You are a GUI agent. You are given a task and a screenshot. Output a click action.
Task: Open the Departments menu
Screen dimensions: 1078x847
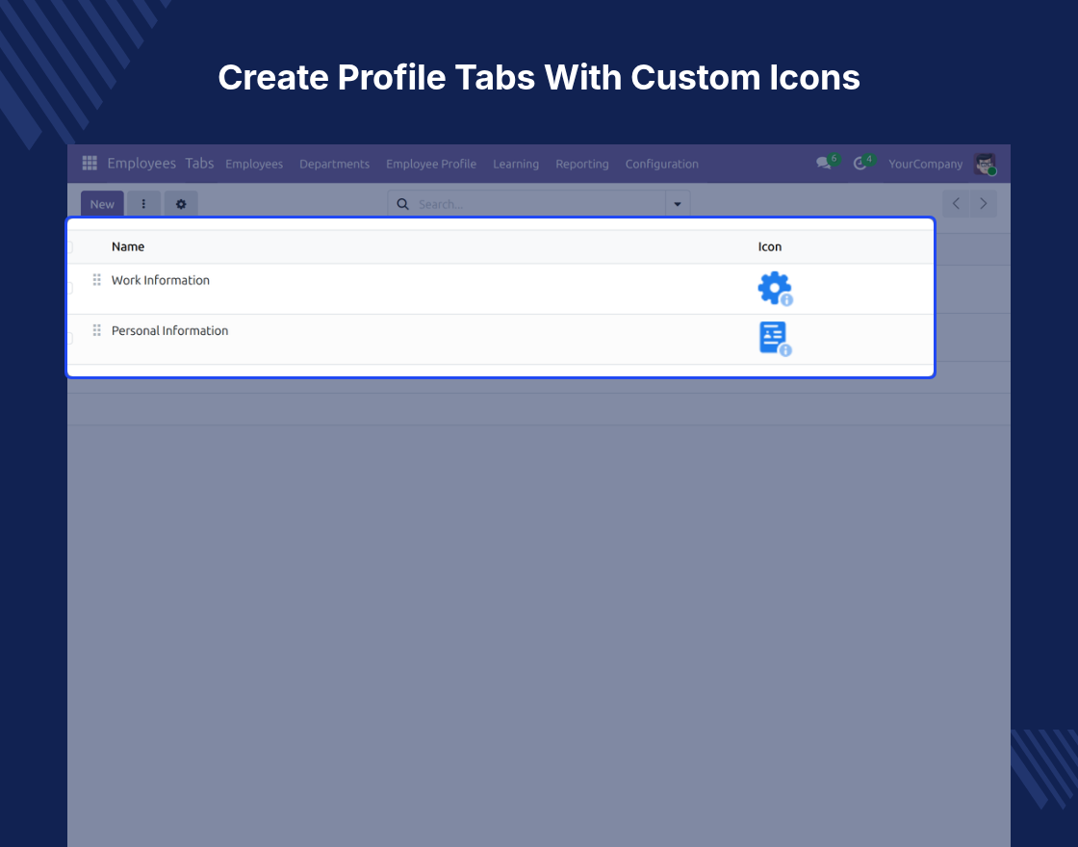[x=334, y=164]
